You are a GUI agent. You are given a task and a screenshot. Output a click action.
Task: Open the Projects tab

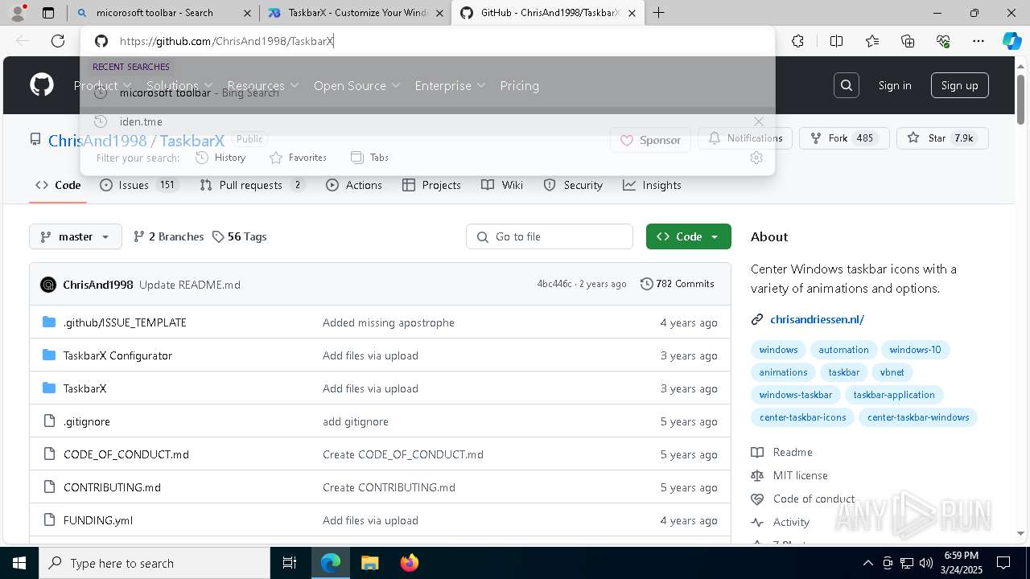(x=431, y=185)
